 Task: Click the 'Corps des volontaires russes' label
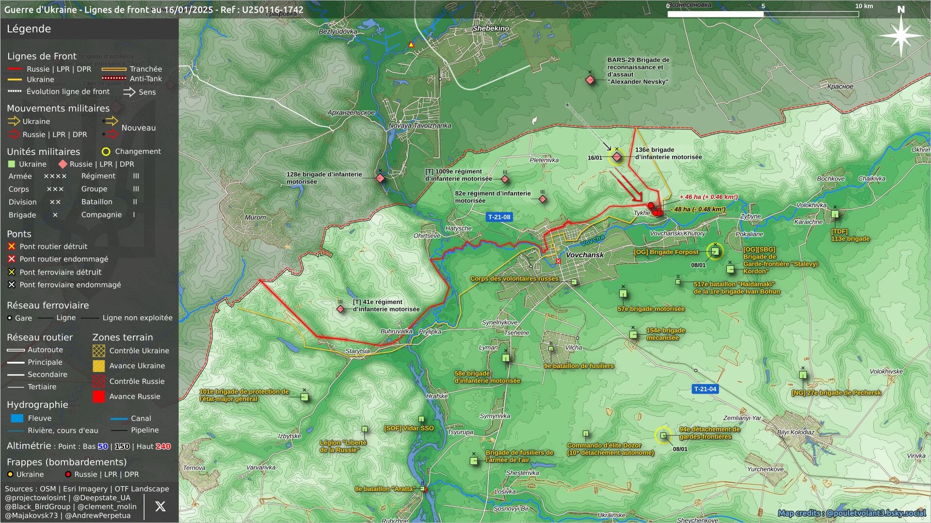pyautogui.click(x=514, y=278)
